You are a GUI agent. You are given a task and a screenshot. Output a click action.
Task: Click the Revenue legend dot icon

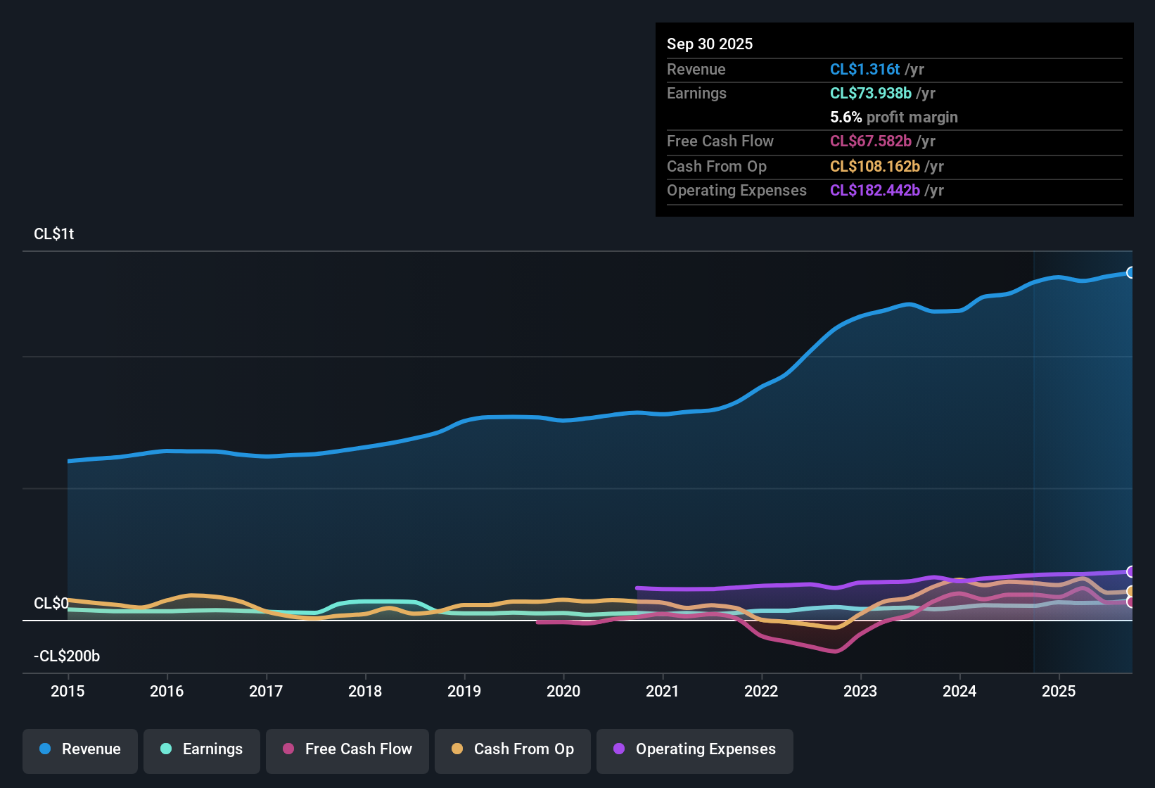tap(44, 749)
